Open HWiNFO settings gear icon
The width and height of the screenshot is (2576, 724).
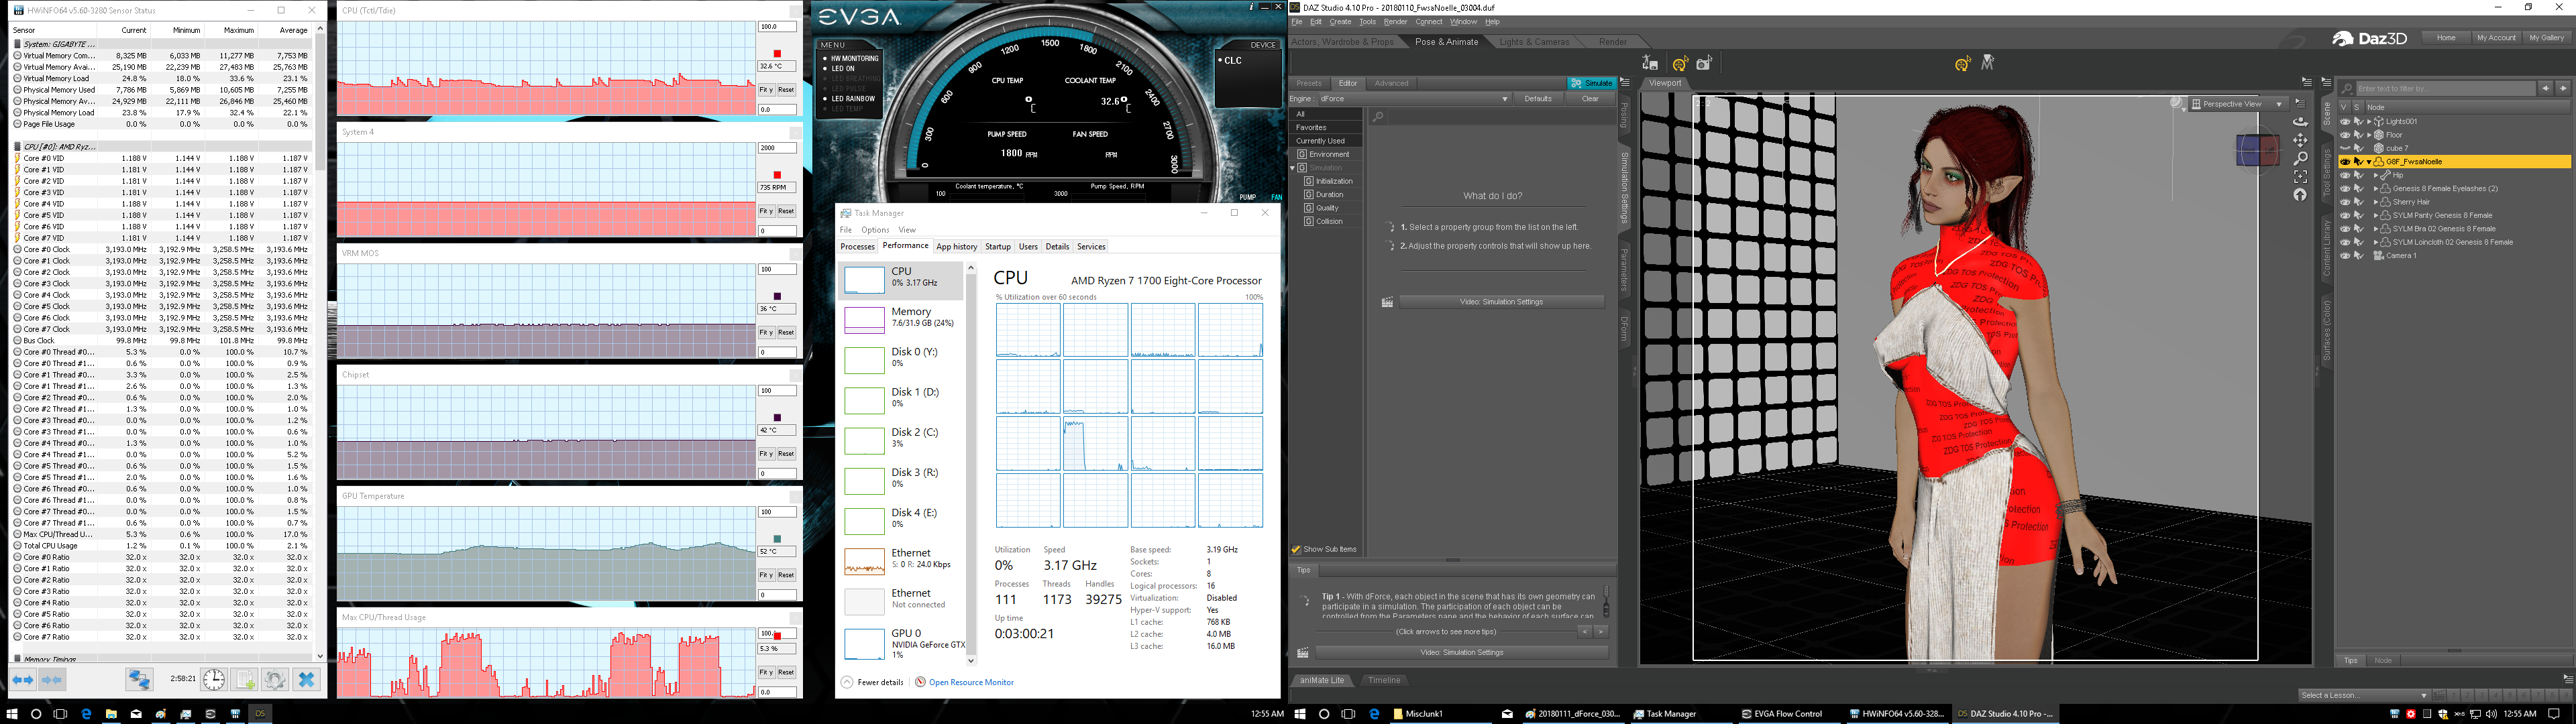[275, 680]
